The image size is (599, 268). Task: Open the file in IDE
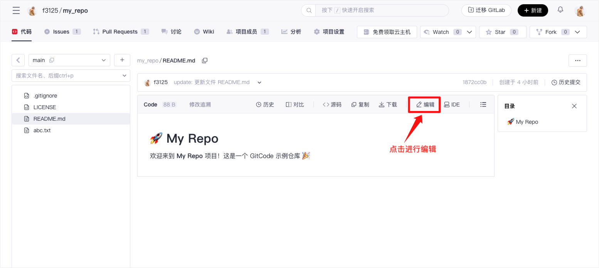pos(452,105)
